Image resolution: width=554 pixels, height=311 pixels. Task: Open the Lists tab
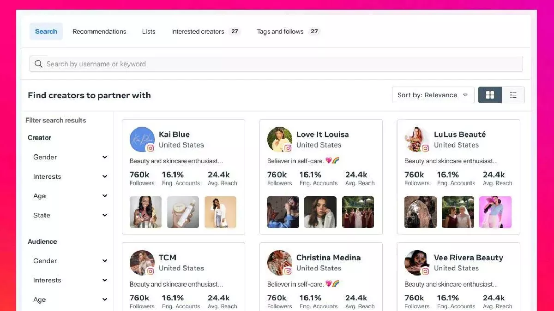pos(149,31)
